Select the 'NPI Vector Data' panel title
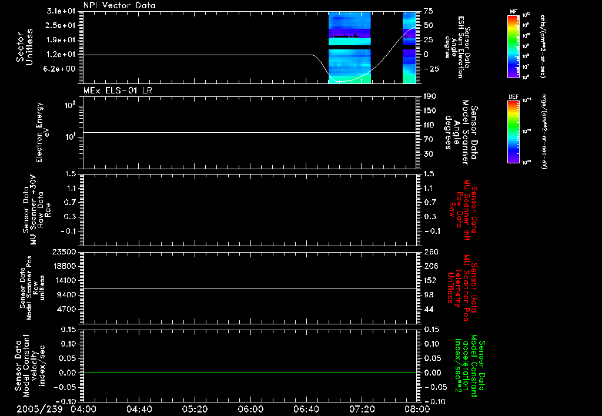The width and height of the screenshot is (602, 416). click(119, 5)
